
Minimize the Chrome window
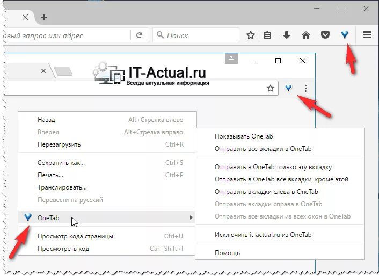(254, 61)
